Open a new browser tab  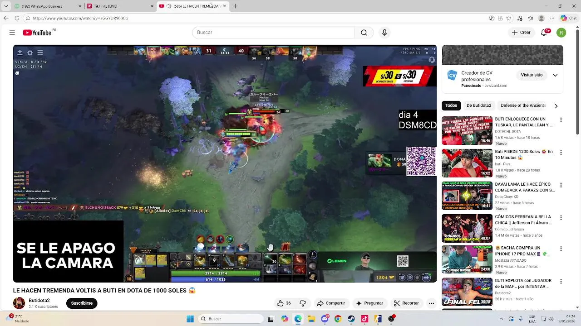click(x=235, y=6)
